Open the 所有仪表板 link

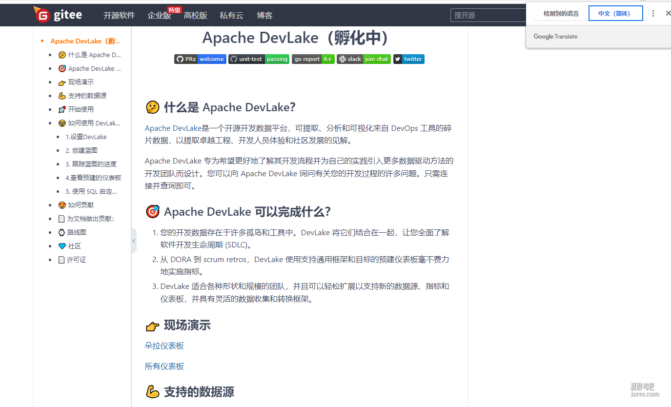click(x=164, y=366)
